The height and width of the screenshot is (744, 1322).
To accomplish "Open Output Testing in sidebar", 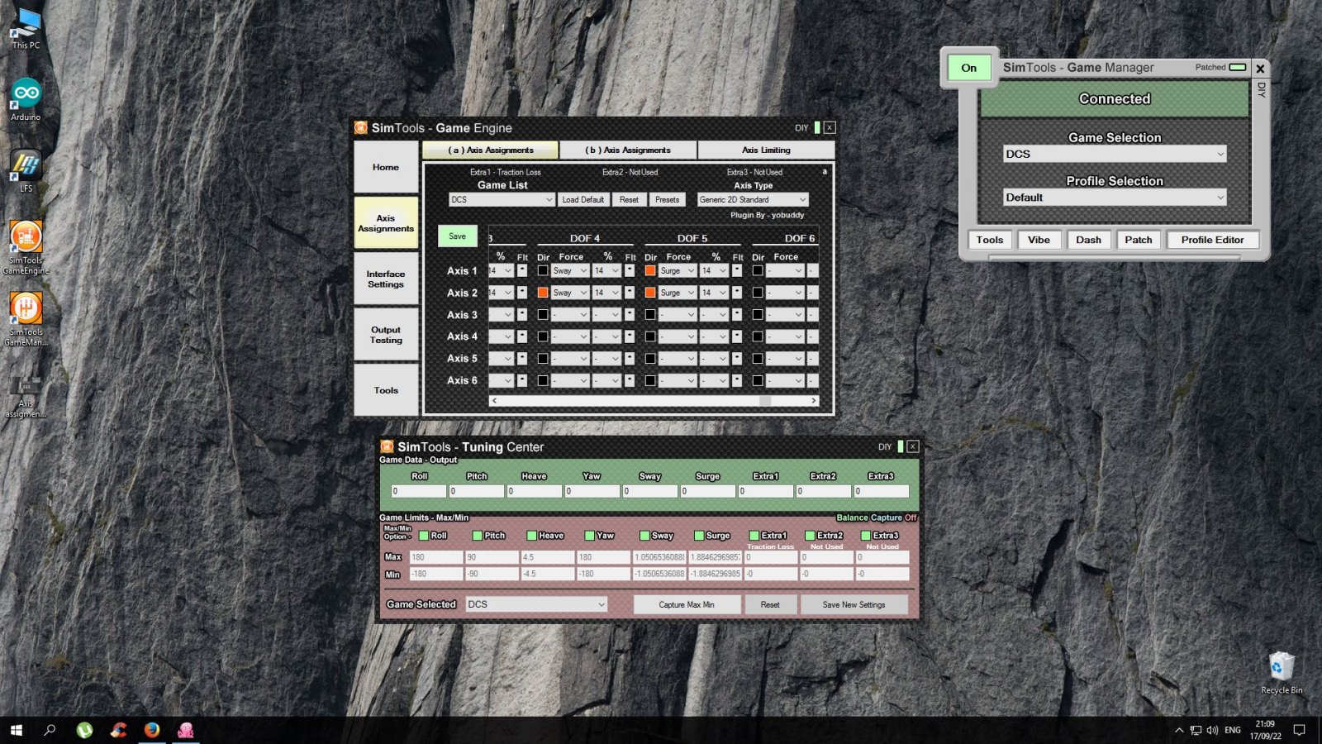I will pos(386,335).
